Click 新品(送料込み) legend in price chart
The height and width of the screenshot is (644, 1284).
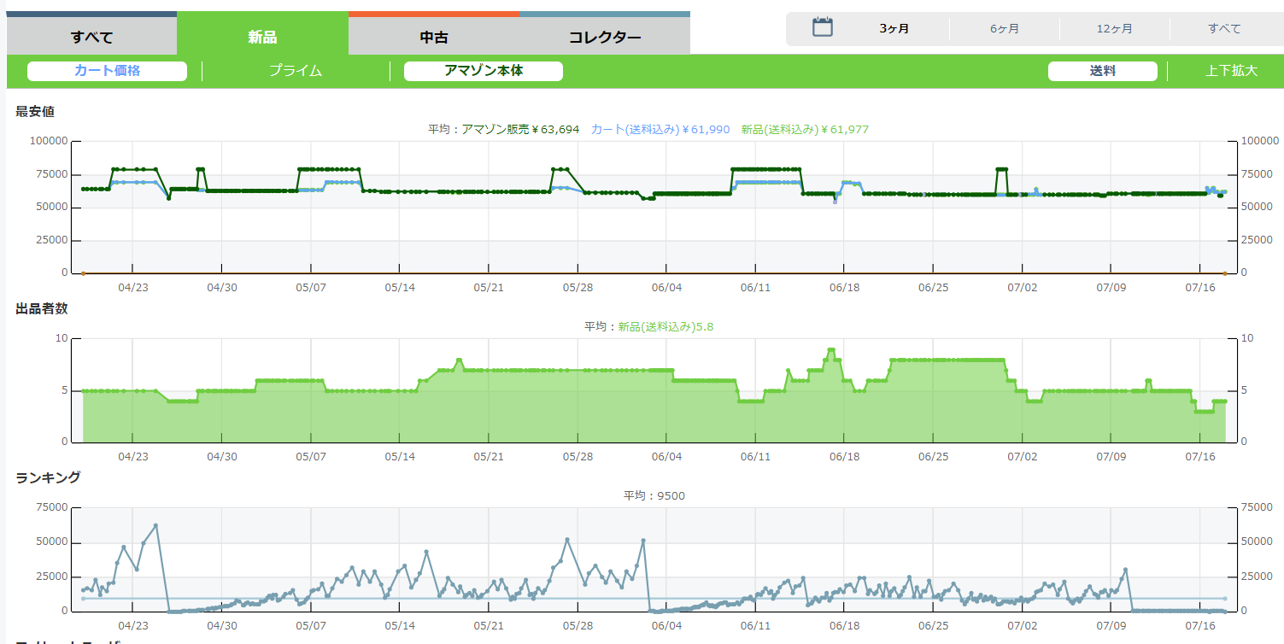(x=804, y=129)
